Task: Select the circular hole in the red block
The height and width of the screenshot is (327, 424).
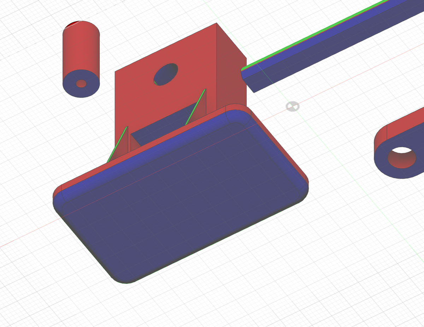Action: 166,74
